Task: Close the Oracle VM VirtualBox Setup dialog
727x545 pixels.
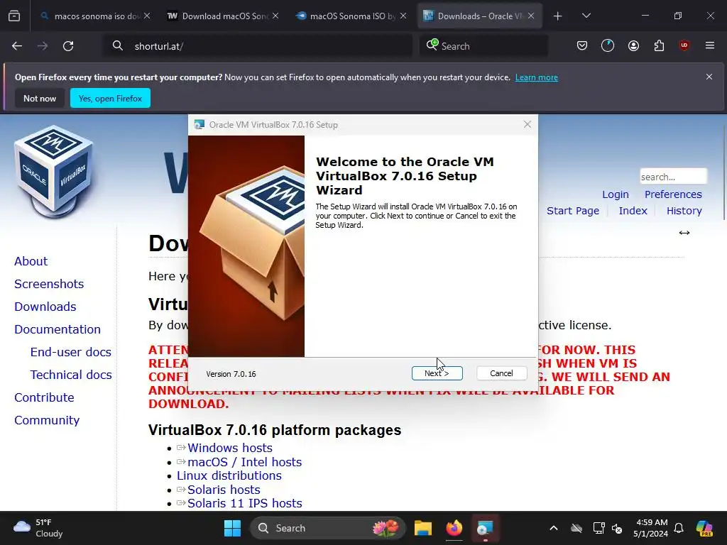Action: (528, 124)
